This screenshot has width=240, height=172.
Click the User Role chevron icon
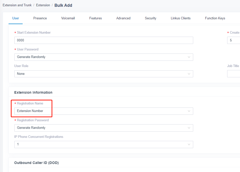pyautogui.click(x=189, y=74)
